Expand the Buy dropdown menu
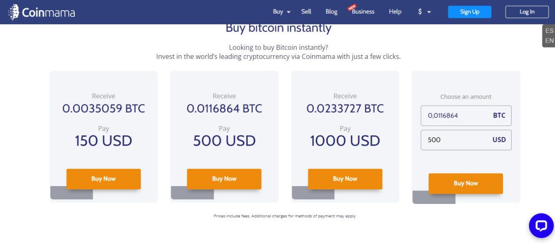Viewport: 555px width, 245px height. pyautogui.click(x=281, y=12)
